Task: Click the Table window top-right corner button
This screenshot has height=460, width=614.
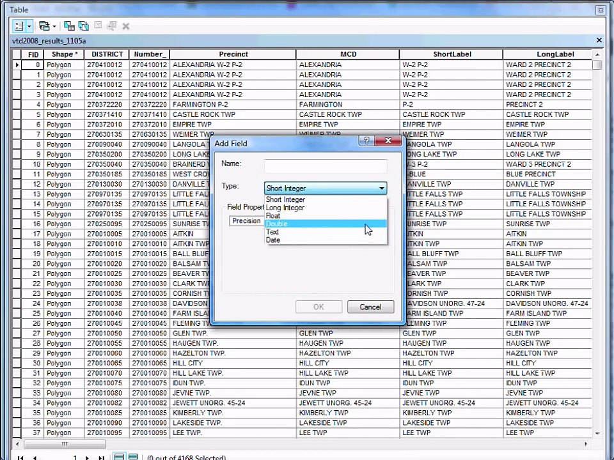Action: pyautogui.click(x=601, y=10)
